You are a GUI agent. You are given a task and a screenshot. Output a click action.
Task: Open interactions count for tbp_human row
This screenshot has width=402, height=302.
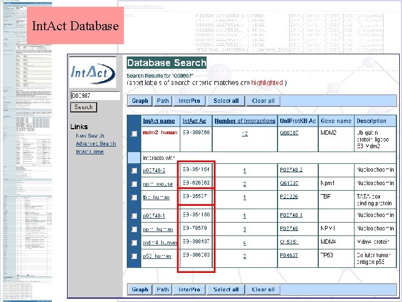(x=245, y=197)
